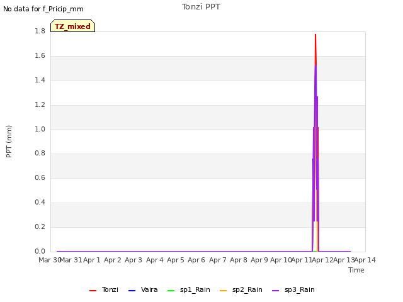Click the green sp1_Rain legend swatch
The height and width of the screenshot is (302, 403).
(x=171, y=291)
